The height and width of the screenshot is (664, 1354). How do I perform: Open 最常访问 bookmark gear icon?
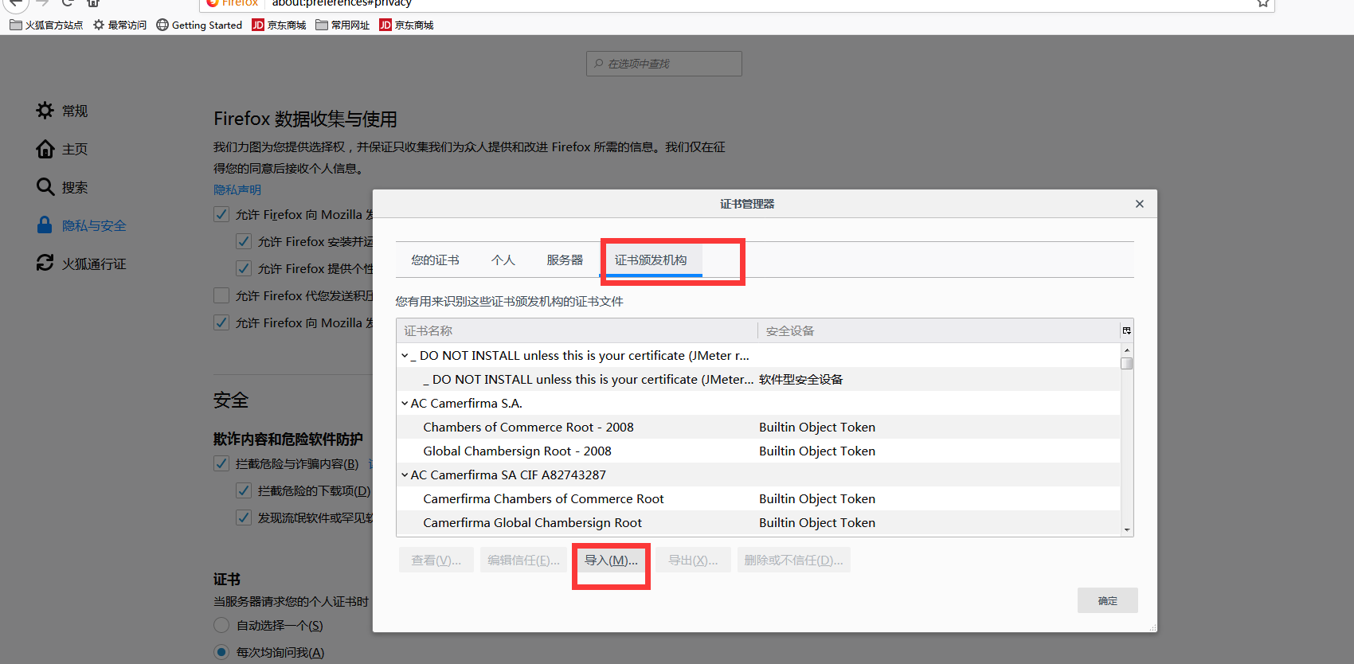[x=99, y=25]
